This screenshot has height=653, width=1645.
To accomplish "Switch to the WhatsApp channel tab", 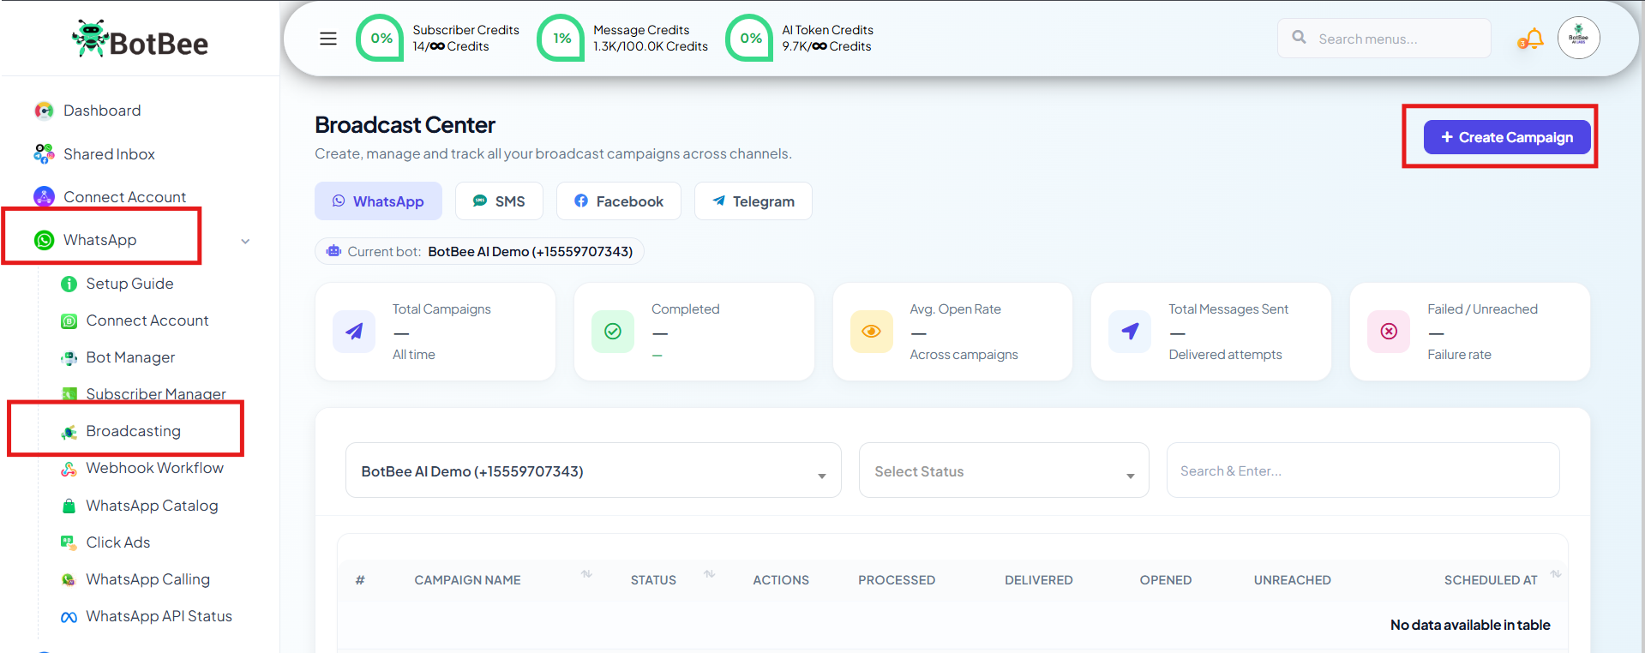I will pos(378,201).
